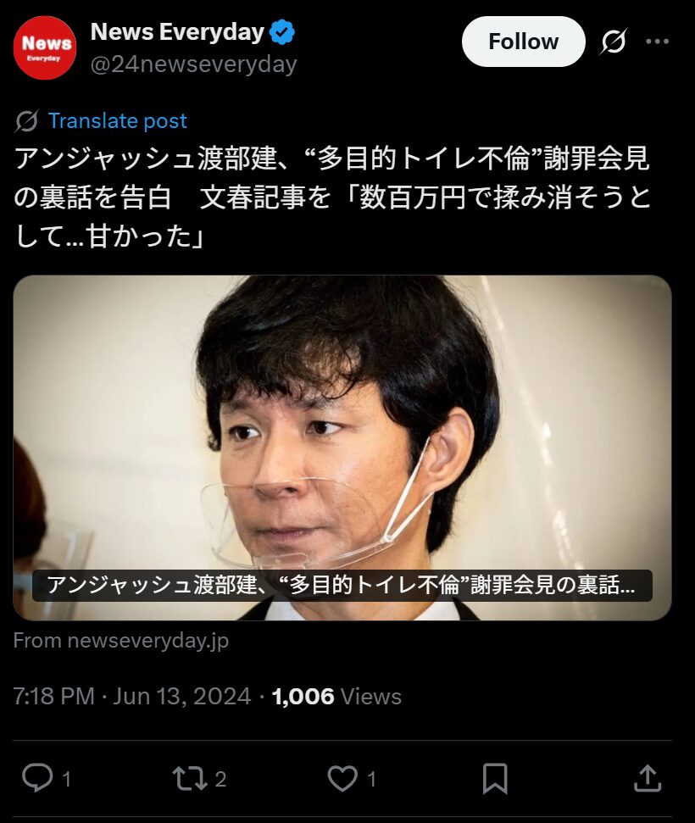
Task: Open the News Everyday display name
Action: [x=177, y=32]
